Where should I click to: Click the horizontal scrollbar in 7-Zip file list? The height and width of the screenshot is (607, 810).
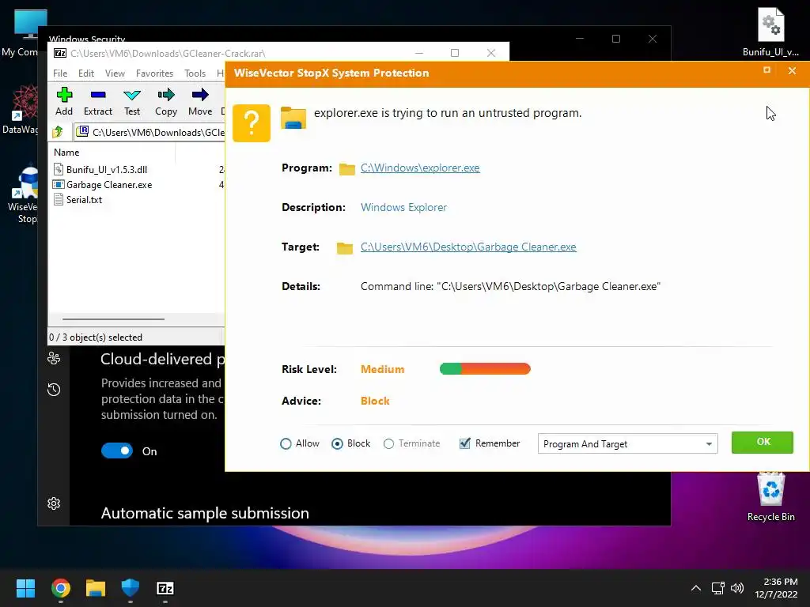click(113, 319)
